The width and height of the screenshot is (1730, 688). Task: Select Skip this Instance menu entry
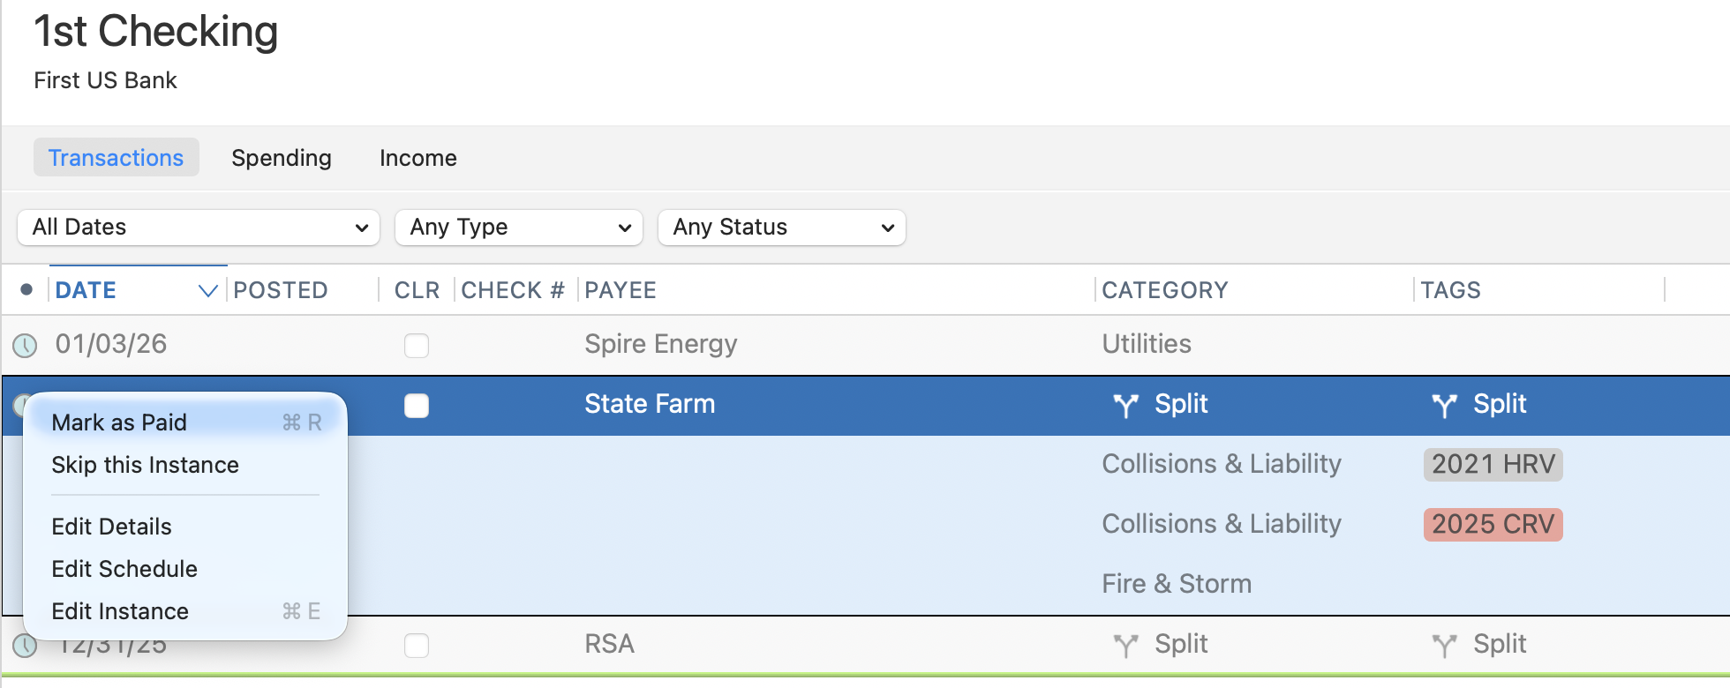coord(146,465)
